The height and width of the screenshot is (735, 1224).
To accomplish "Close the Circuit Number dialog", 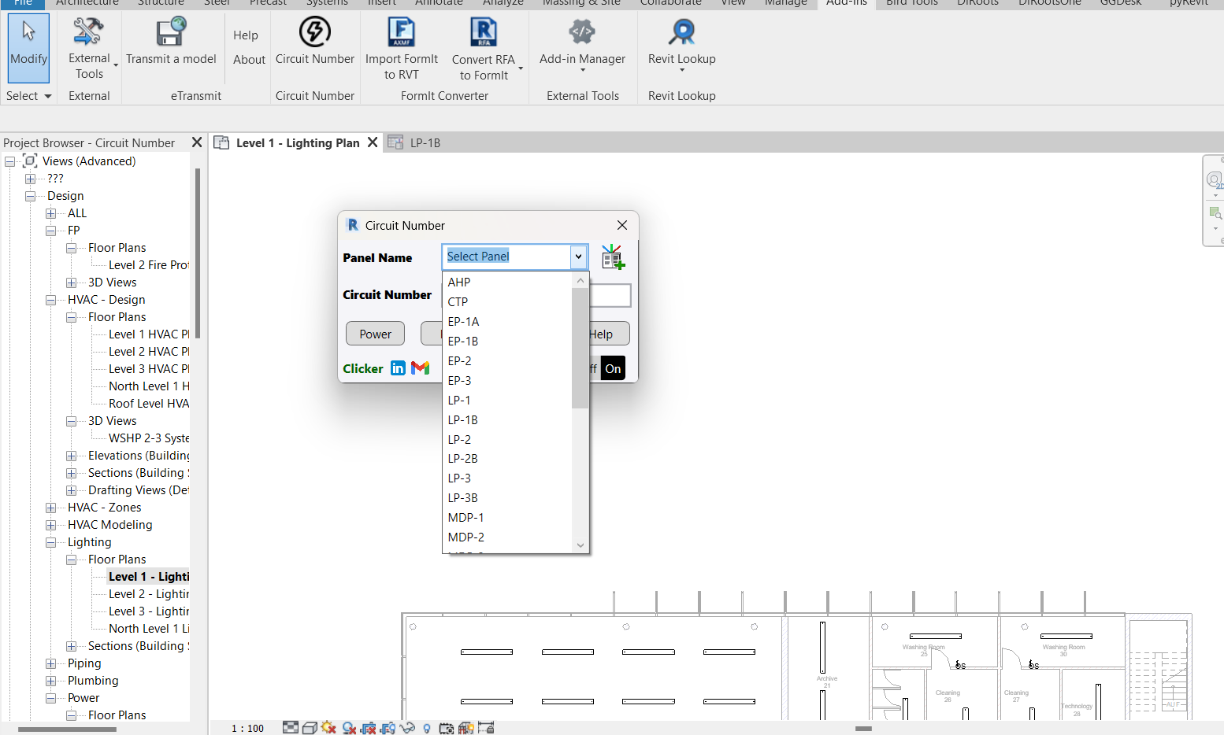I will (x=622, y=225).
